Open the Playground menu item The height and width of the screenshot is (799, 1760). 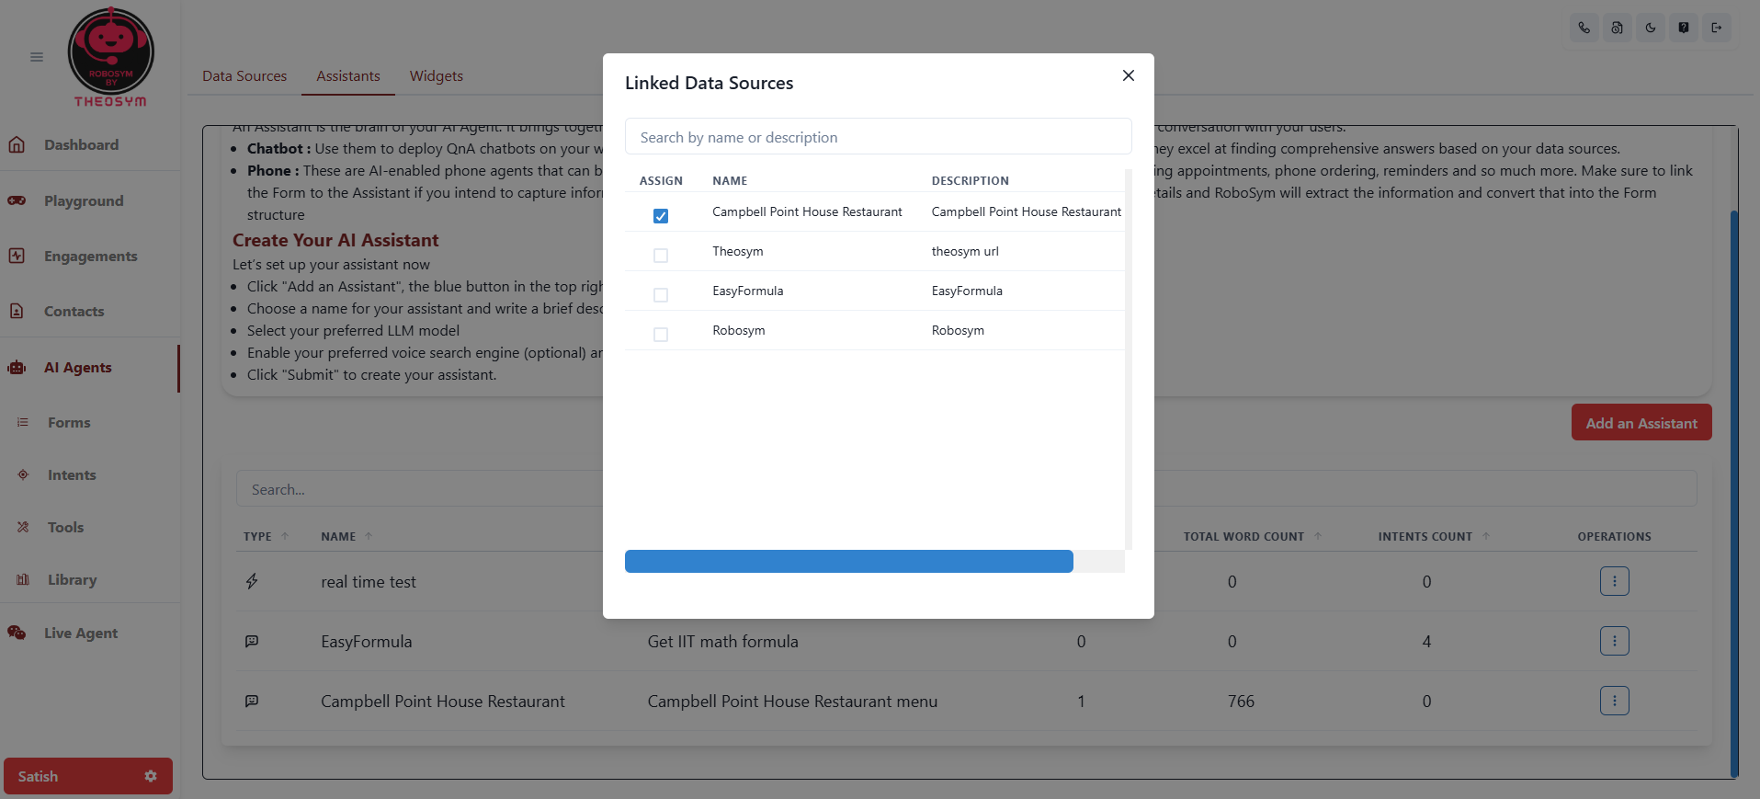(x=84, y=200)
